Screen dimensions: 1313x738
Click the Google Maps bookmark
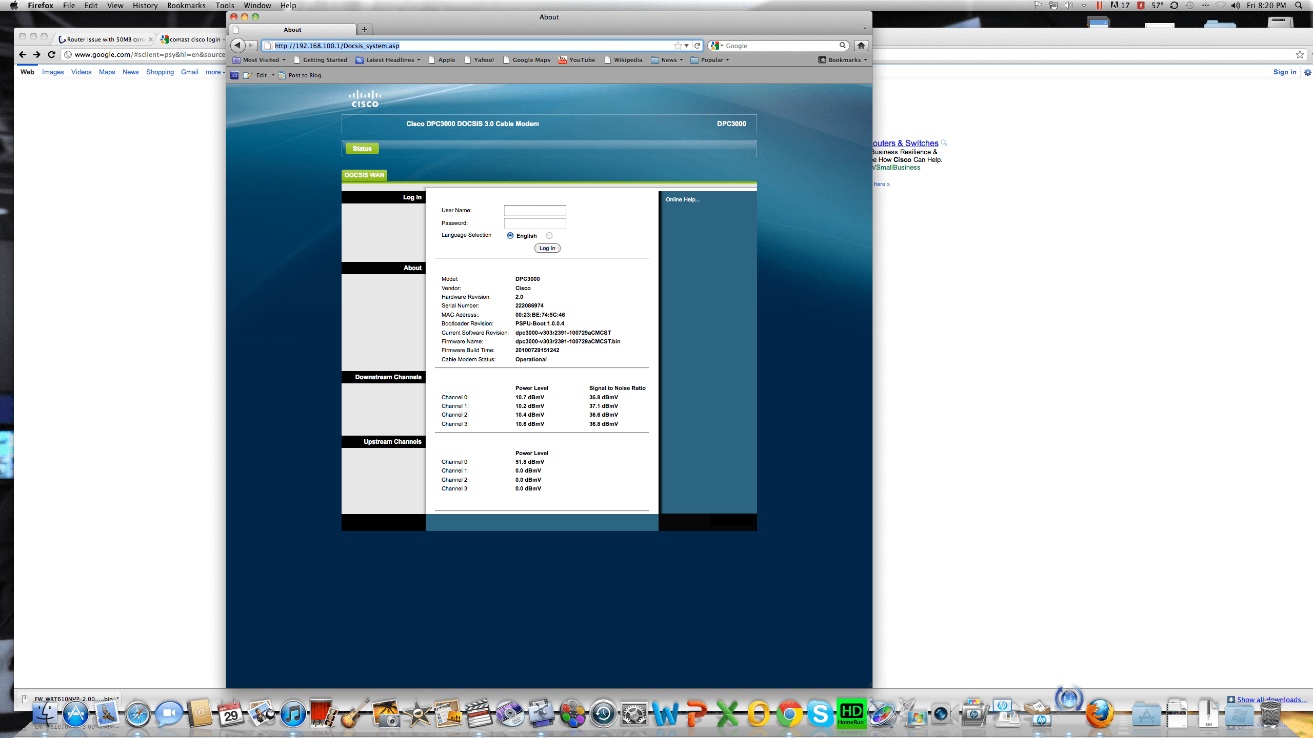527,60
